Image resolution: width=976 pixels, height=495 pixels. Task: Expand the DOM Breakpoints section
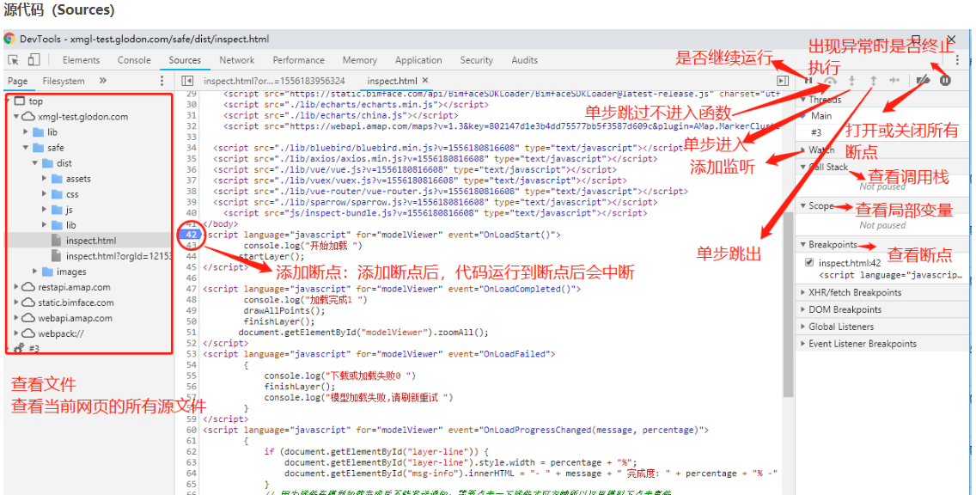[x=882, y=309]
